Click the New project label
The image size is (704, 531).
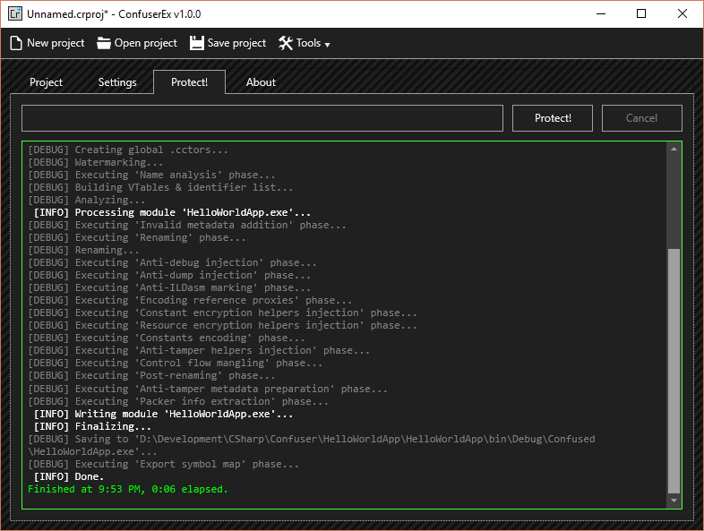[56, 43]
